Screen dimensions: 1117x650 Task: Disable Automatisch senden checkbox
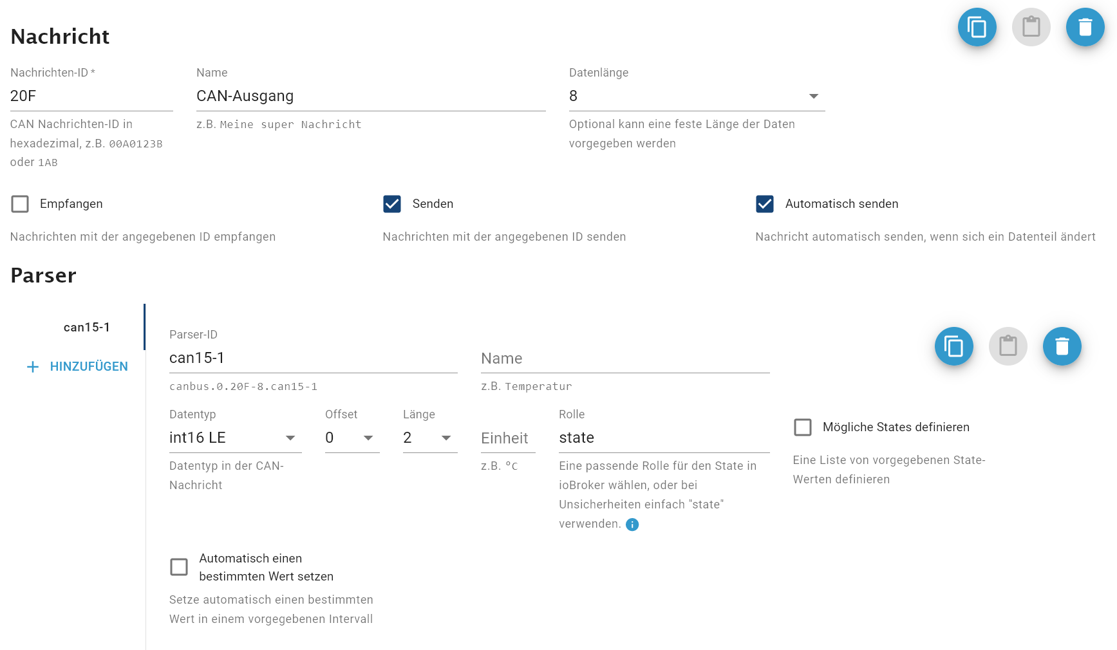point(764,204)
